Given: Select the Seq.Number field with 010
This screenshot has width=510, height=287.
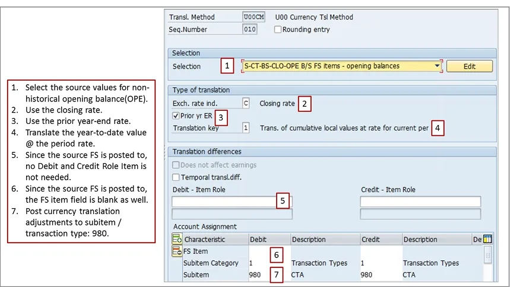Looking at the screenshot, I should click(250, 30).
